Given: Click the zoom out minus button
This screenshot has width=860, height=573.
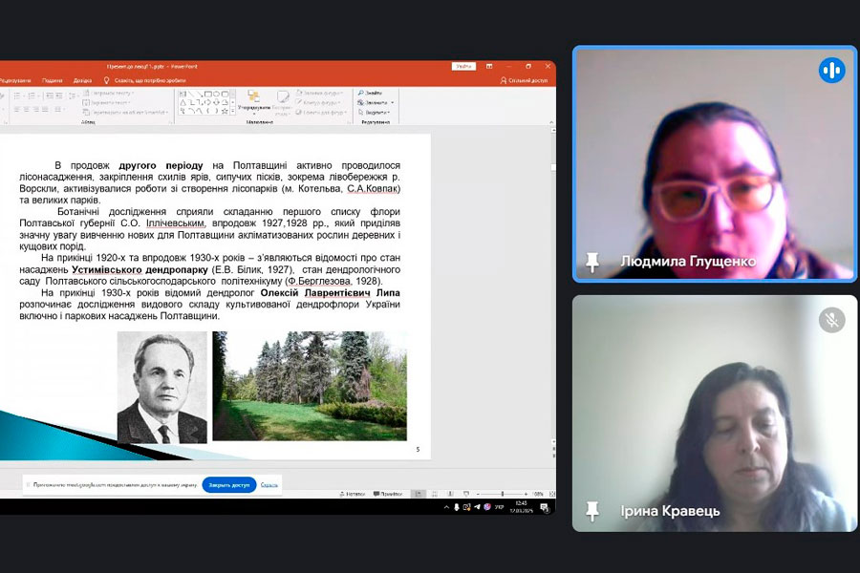Looking at the screenshot, I should click(x=479, y=494).
